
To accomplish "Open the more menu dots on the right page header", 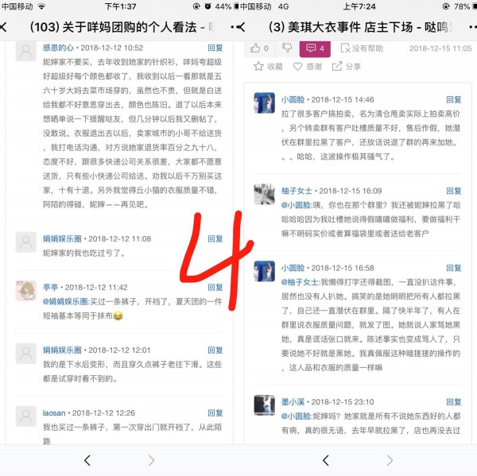I will pos(473,27).
